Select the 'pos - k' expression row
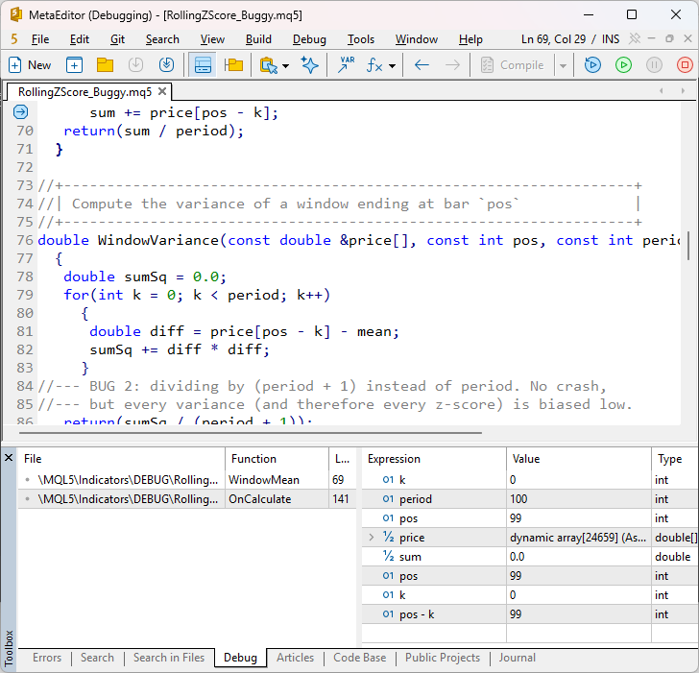Screen dimensions: 699x673 530,614
